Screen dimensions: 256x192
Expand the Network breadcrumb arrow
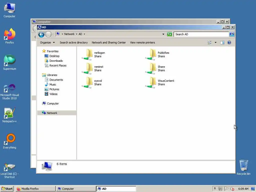coord(76,34)
